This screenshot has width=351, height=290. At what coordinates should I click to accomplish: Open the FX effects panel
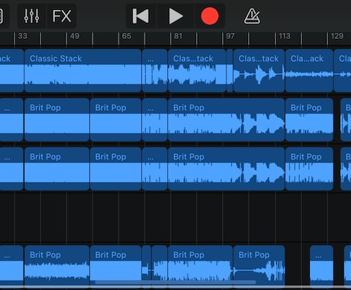(62, 16)
